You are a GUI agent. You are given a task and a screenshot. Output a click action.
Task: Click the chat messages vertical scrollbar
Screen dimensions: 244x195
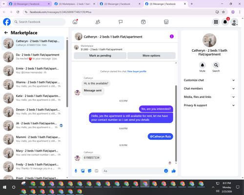point(176,123)
